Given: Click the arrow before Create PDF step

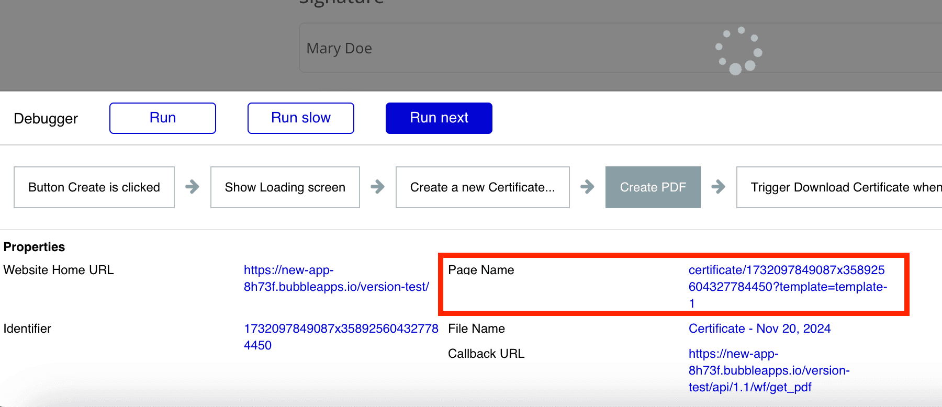Looking at the screenshot, I should click(587, 187).
